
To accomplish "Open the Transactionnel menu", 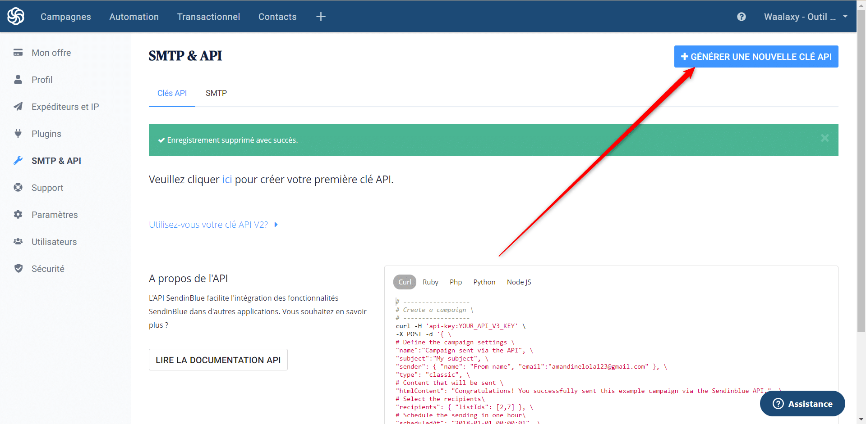I will pyautogui.click(x=208, y=17).
